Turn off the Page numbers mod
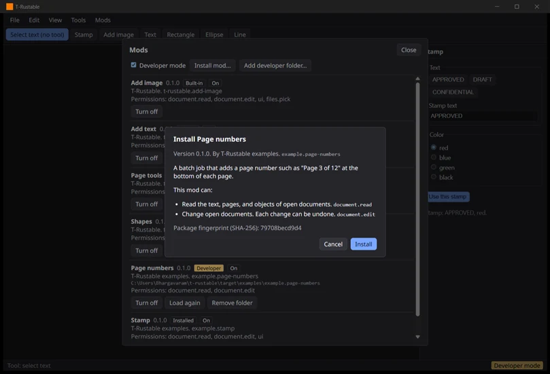This screenshot has height=374, width=550. [147, 303]
